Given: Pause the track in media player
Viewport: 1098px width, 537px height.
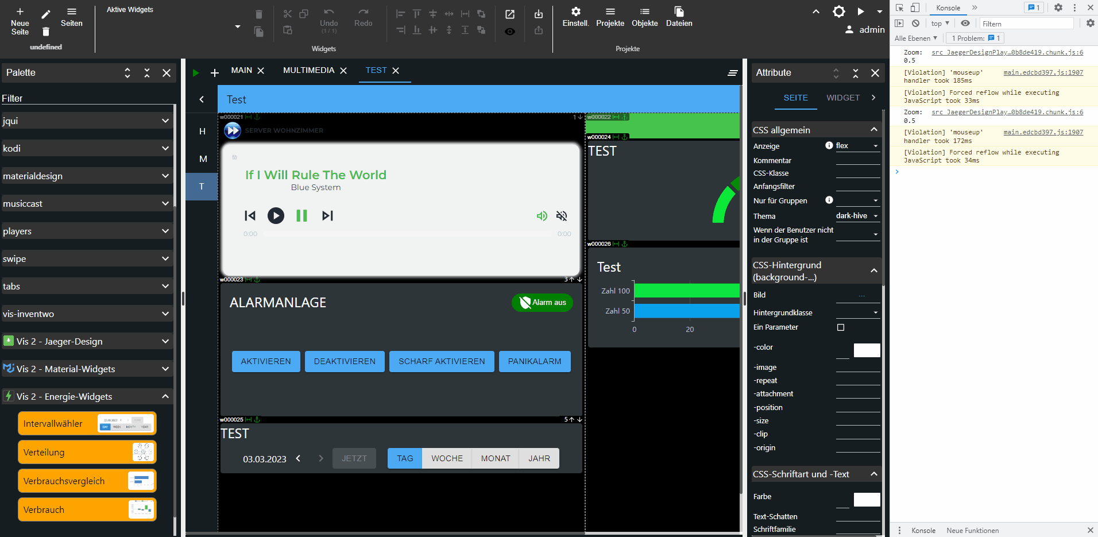Looking at the screenshot, I should coord(301,216).
